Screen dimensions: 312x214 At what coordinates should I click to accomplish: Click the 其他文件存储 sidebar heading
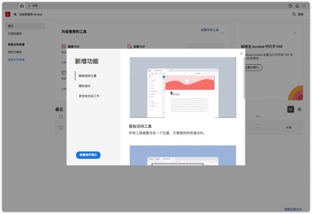pyautogui.click(x=16, y=44)
